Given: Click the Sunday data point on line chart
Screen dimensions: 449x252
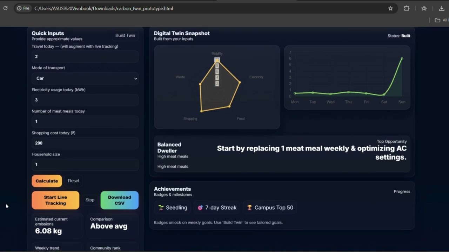Looking at the screenshot, I should pyautogui.click(x=402, y=58).
